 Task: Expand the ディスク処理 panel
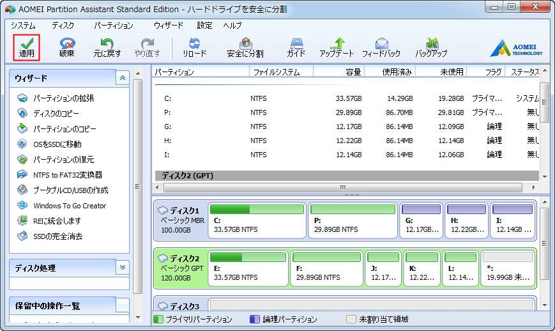click(123, 268)
